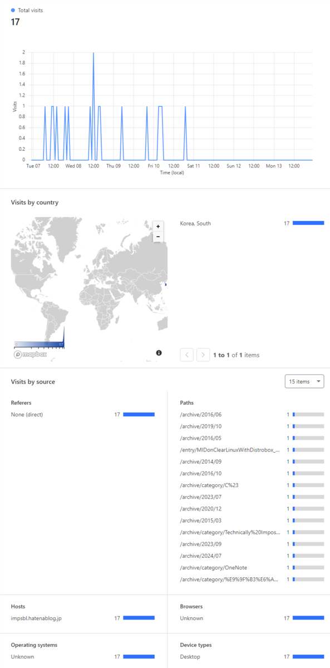Viewport: 330px width, 668px height.
Task: Click the peak of 2 visits on chart
Action: 93,53
